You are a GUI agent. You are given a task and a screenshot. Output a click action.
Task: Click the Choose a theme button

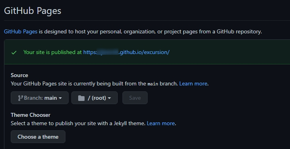point(38,137)
